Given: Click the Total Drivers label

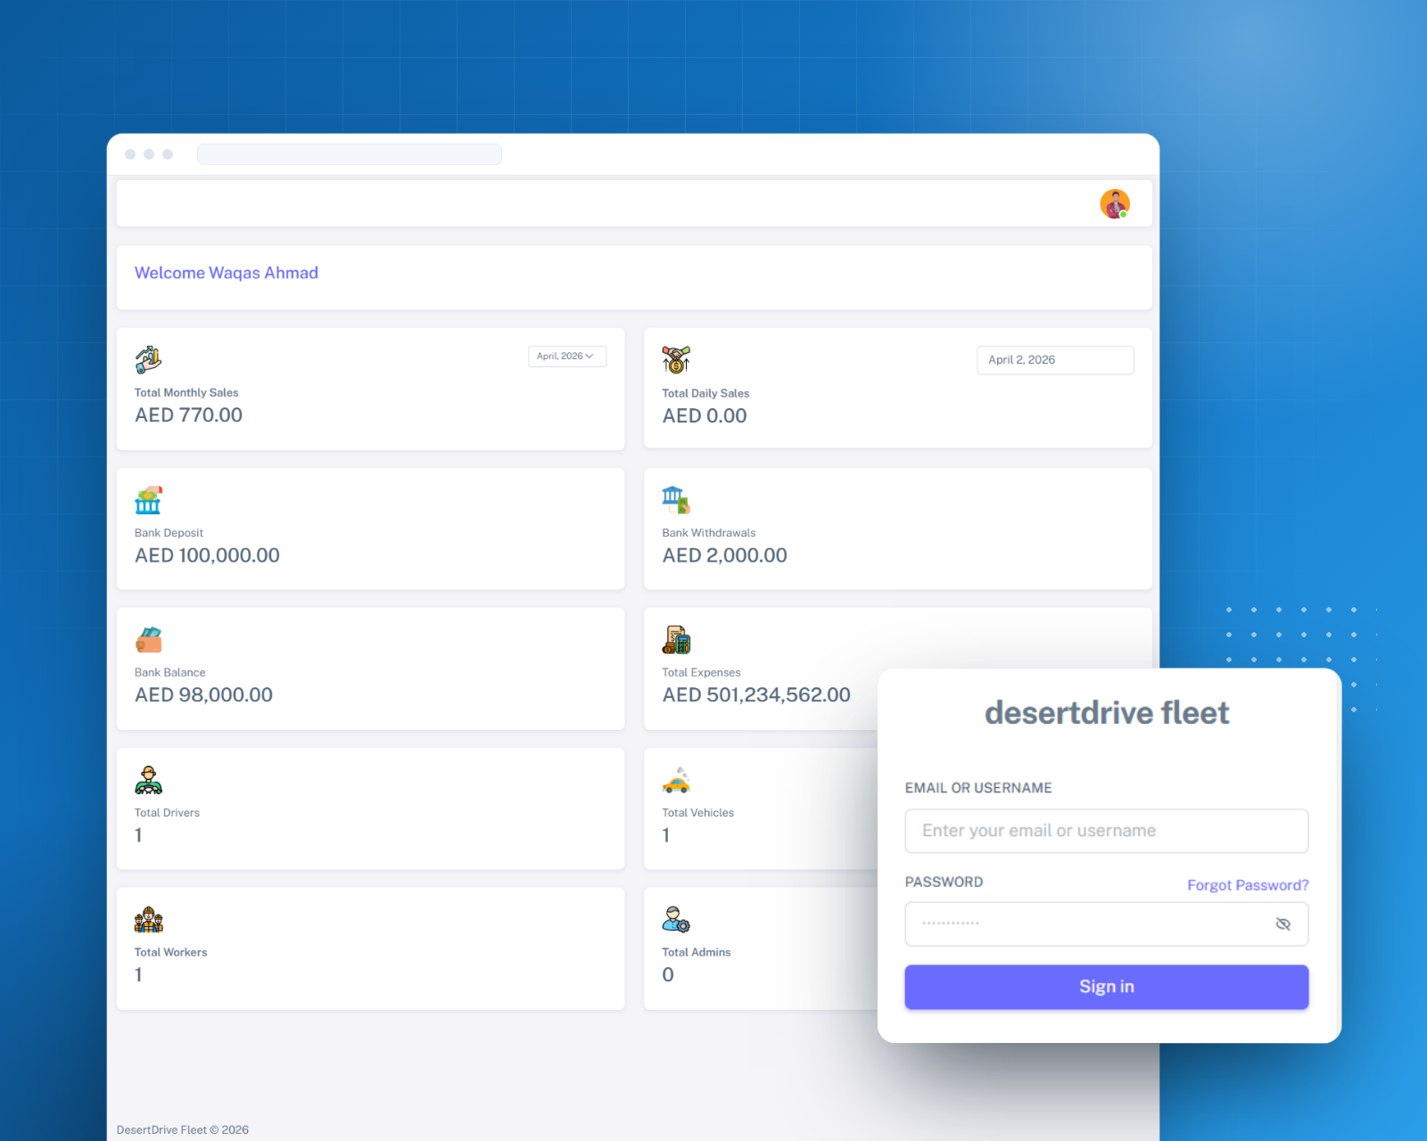Looking at the screenshot, I should 167,813.
